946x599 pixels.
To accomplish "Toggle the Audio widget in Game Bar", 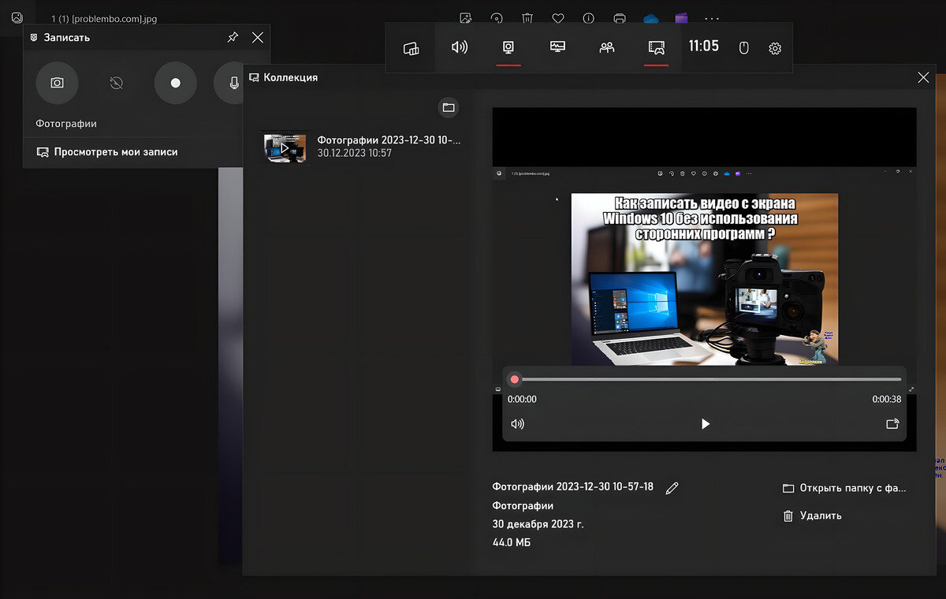I will (460, 47).
